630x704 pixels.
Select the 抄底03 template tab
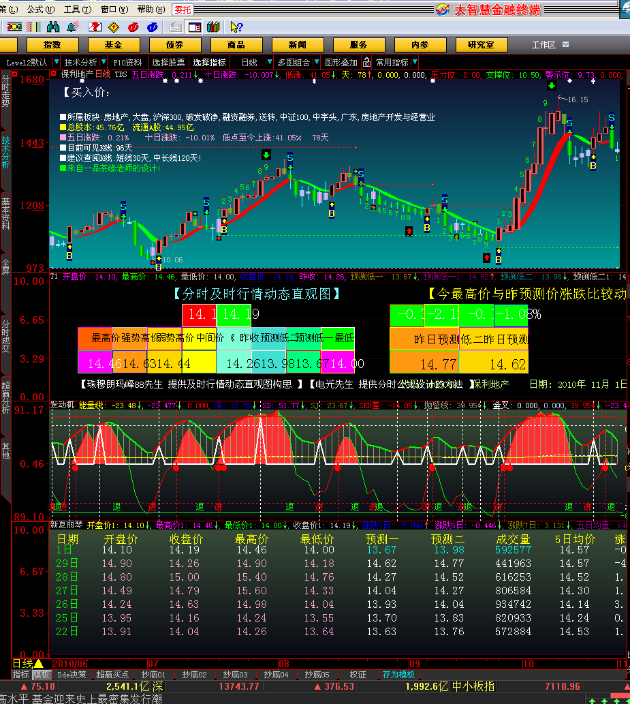click(x=235, y=675)
